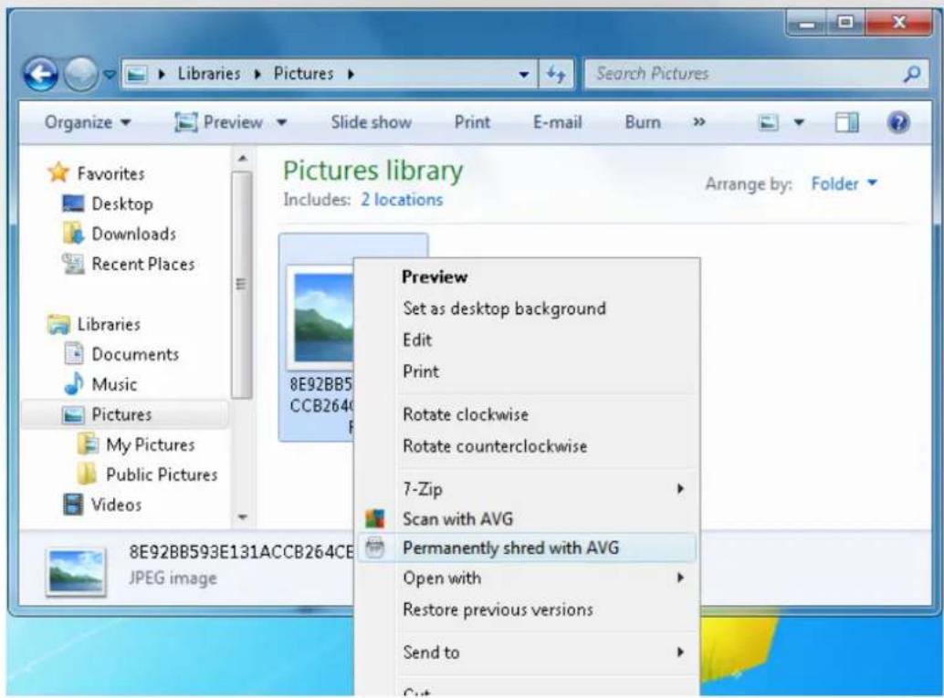This screenshot has width=944, height=698.
Task: Open Help with the question mark icon
Action: coord(898,123)
